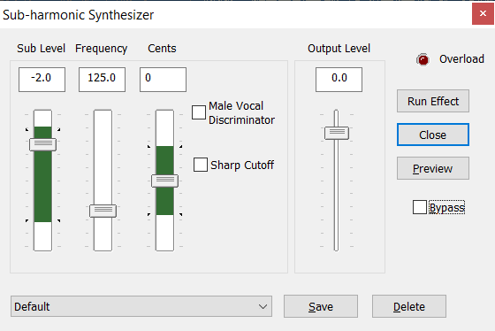Click the Output Level slider handle
495x331 pixels.
click(337, 133)
